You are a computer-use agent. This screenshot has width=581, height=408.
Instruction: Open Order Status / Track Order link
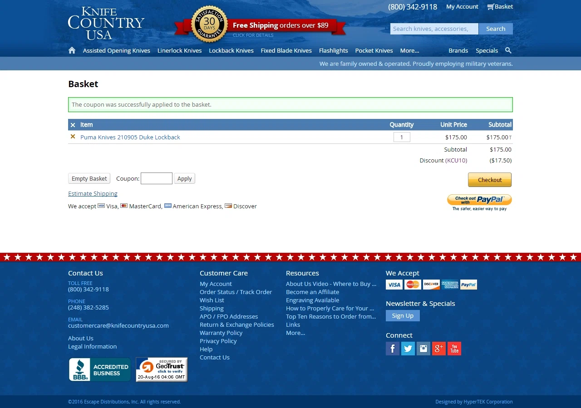[x=236, y=292]
